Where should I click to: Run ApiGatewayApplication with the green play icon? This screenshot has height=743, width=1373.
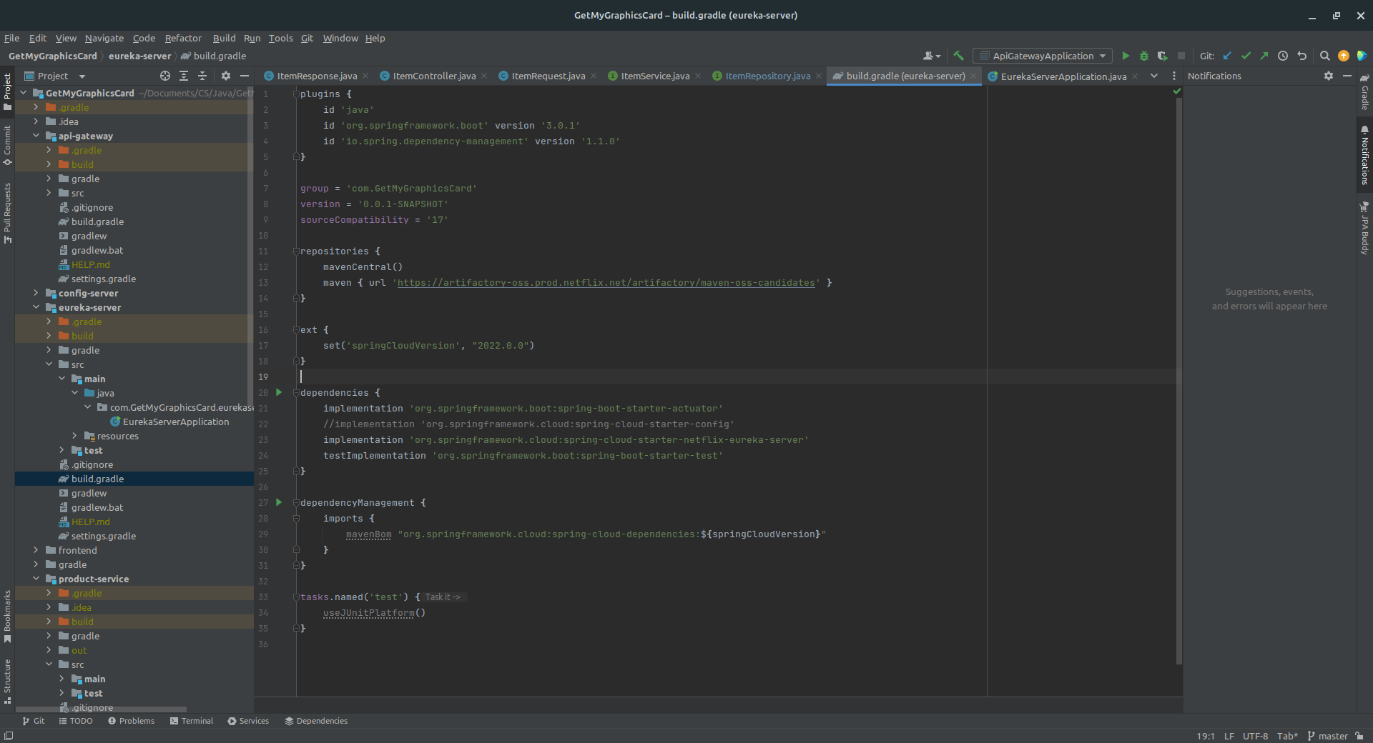pyautogui.click(x=1126, y=56)
